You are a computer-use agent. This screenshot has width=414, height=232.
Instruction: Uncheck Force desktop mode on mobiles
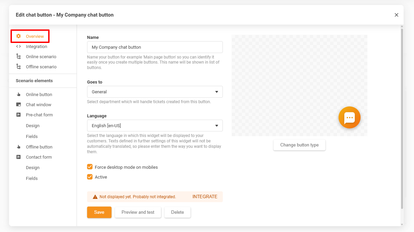tap(90, 167)
